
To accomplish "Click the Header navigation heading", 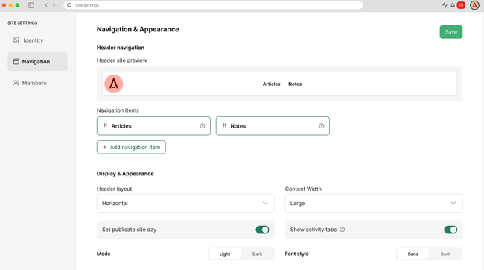I will (121, 48).
